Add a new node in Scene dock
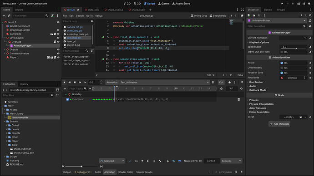This screenshot has height=176, width=314. [x=4, y=15]
